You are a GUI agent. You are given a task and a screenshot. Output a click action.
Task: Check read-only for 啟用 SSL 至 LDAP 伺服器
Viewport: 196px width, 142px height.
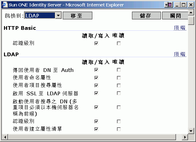pos(119,93)
